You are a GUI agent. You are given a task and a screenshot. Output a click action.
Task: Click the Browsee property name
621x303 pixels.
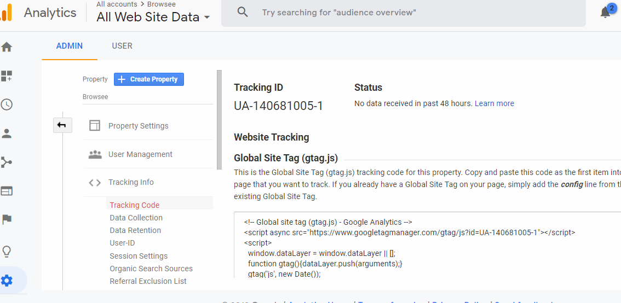click(95, 96)
